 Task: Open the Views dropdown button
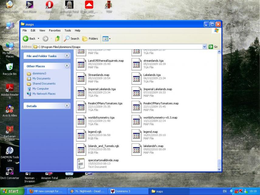coord(106,39)
